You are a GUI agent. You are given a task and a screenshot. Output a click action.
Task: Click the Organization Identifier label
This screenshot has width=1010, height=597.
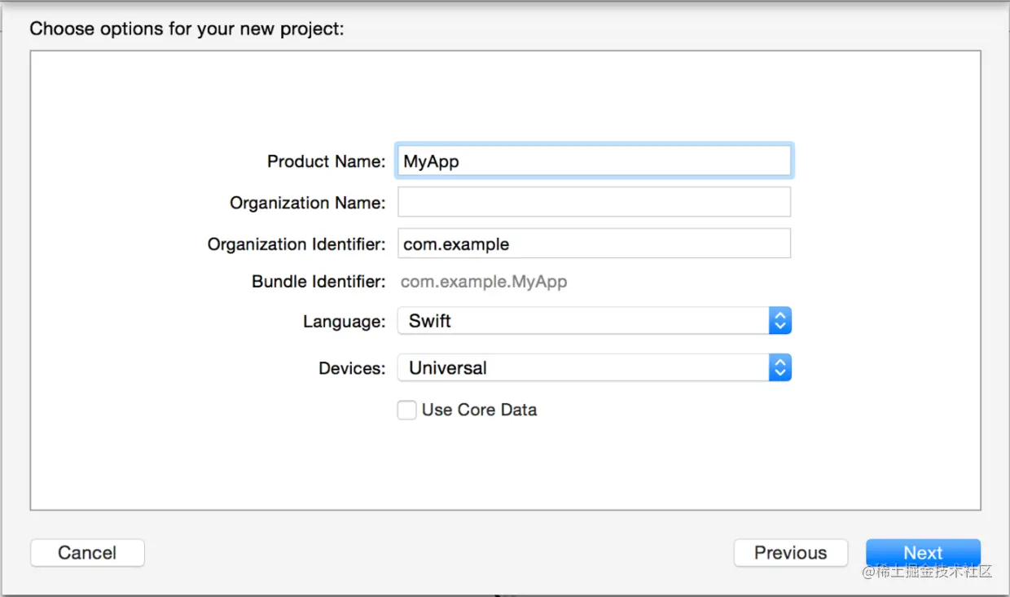pyautogui.click(x=296, y=244)
